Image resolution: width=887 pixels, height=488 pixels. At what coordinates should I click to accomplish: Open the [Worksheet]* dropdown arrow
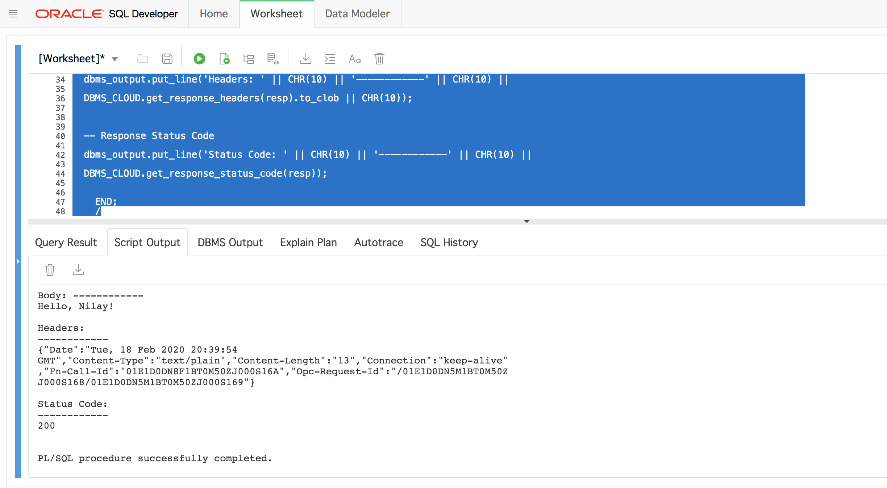(115, 59)
